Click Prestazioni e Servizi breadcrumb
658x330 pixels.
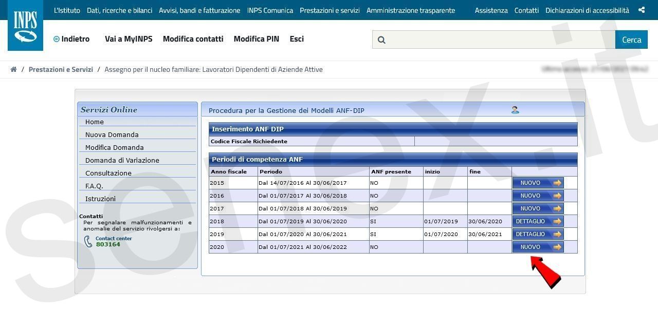[x=61, y=69]
